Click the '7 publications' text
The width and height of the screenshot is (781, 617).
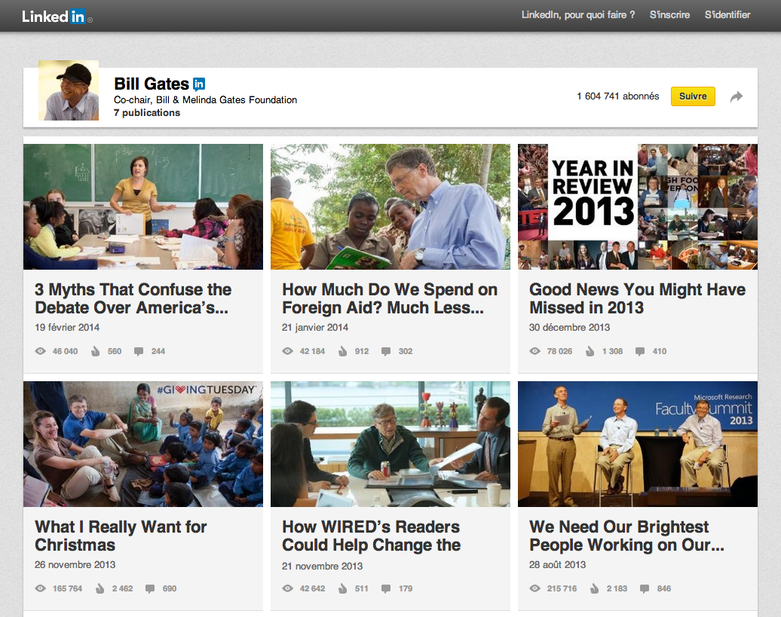click(x=147, y=113)
